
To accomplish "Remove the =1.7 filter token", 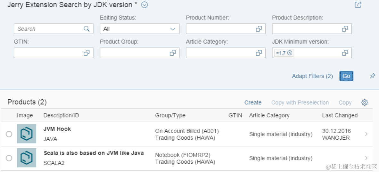I will click(290, 53).
